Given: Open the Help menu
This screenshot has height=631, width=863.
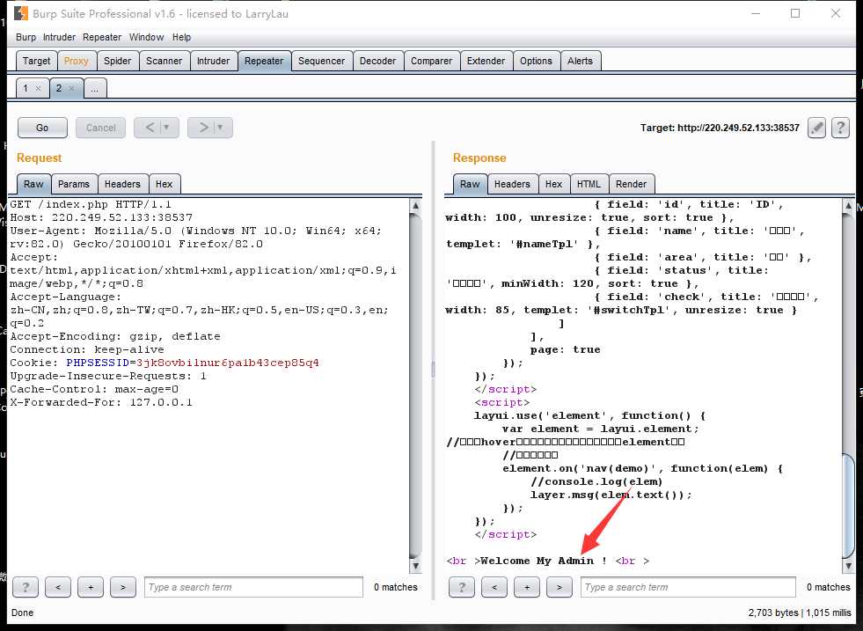Looking at the screenshot, I should (x=181, y=37).
